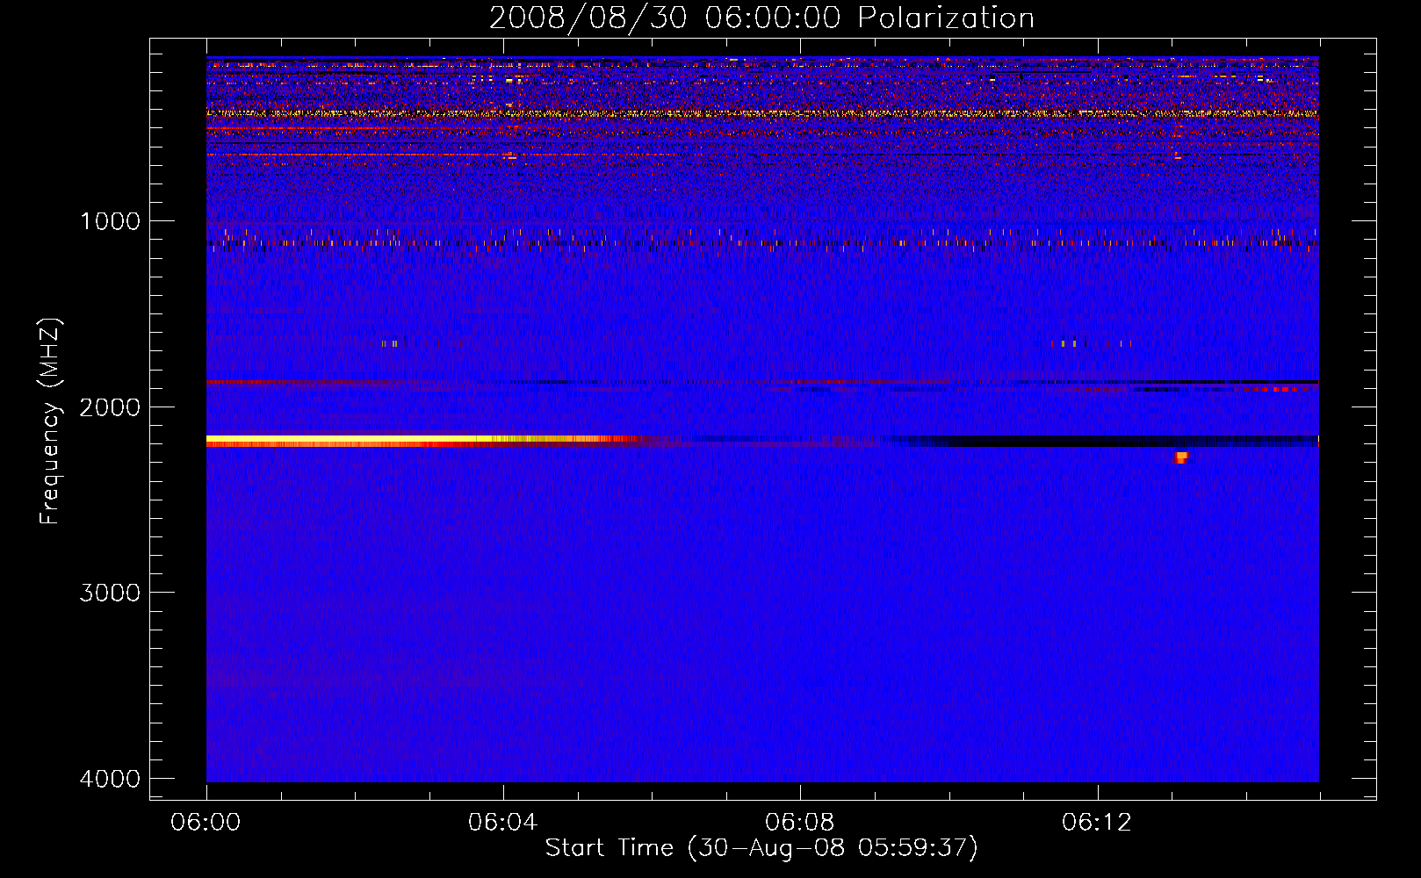Image resolution: width=1421 pixels, height=878 pixels.
Task: Click the 2000 frequency tick label
Action: coord(110,407)
